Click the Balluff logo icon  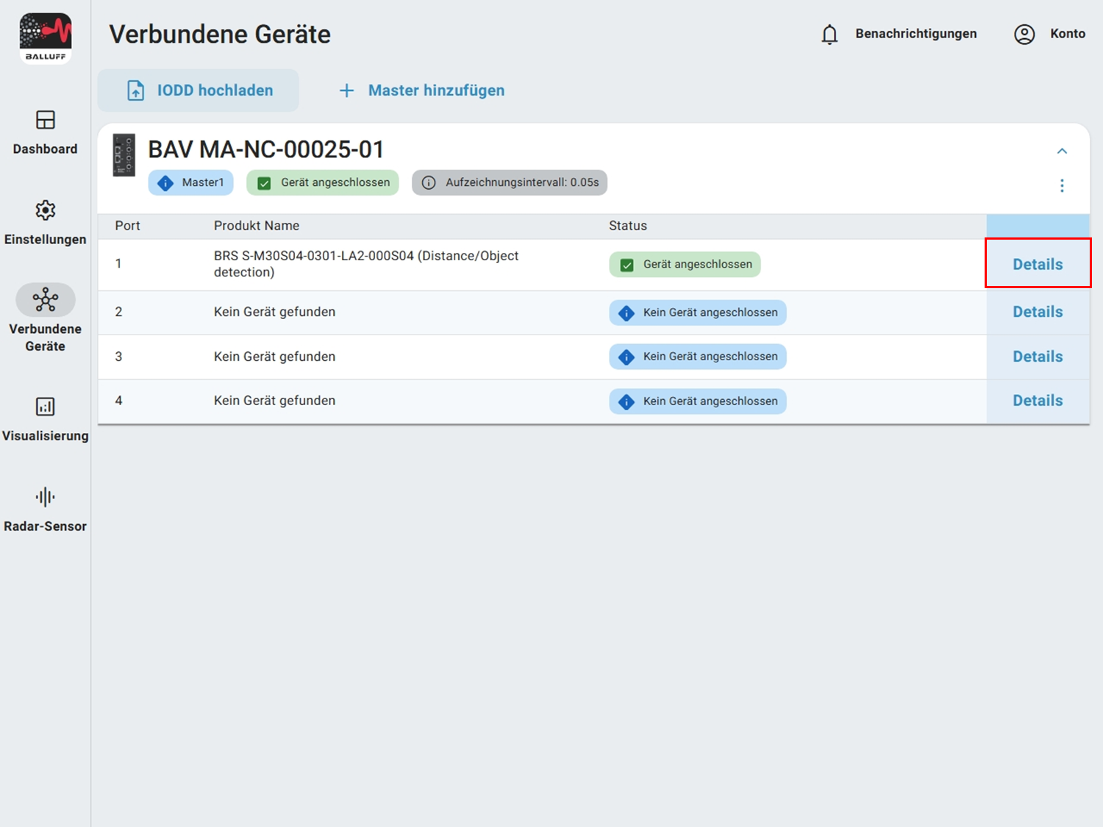tap(46, 38)
